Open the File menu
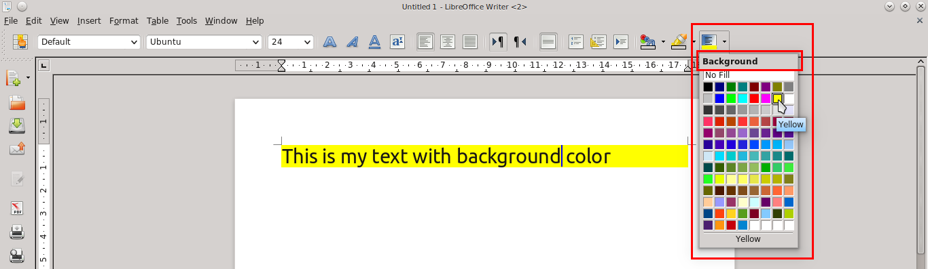This screenshot has height=269, width=928. 11,21
